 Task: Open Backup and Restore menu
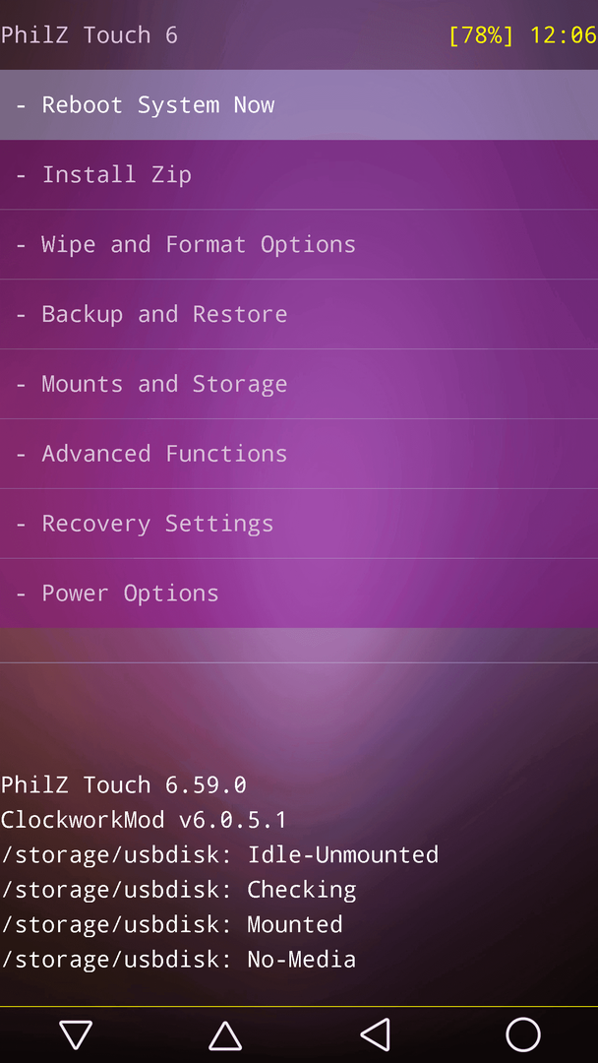click(299, 315)
